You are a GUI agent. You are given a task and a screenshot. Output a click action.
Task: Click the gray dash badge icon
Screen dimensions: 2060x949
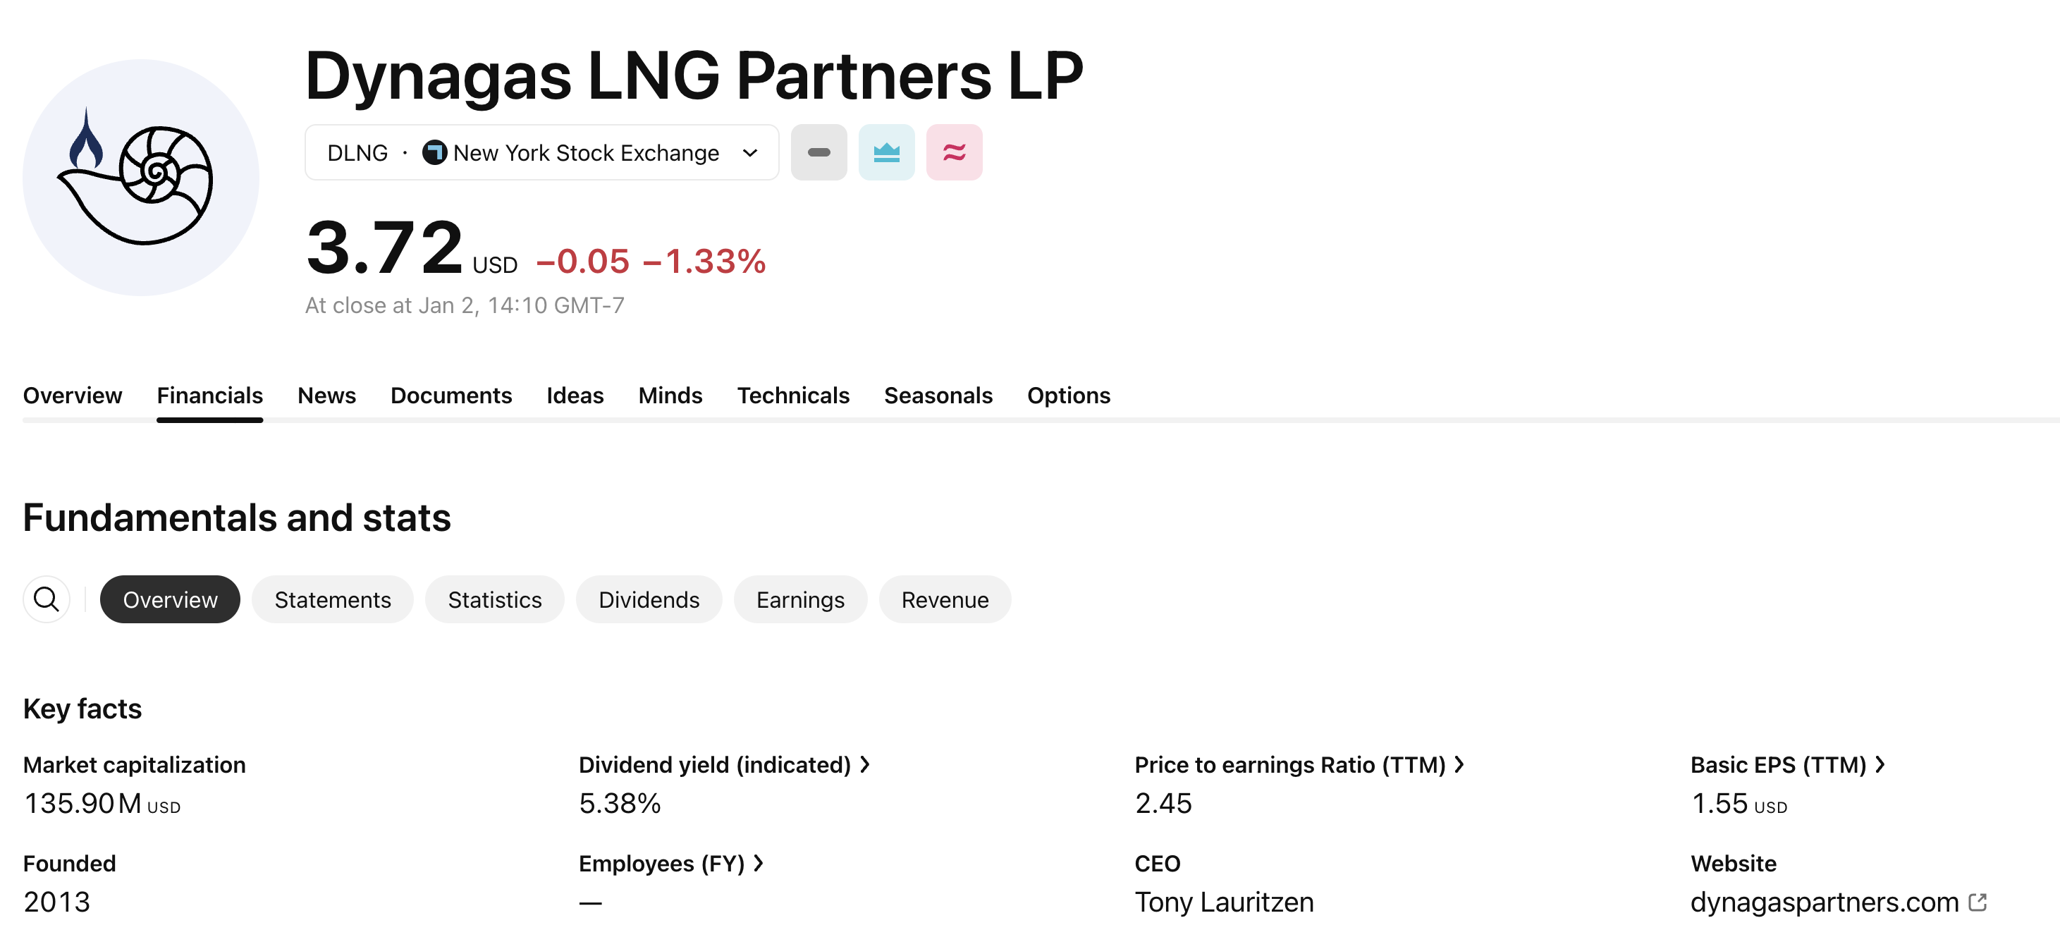(818, 152)
